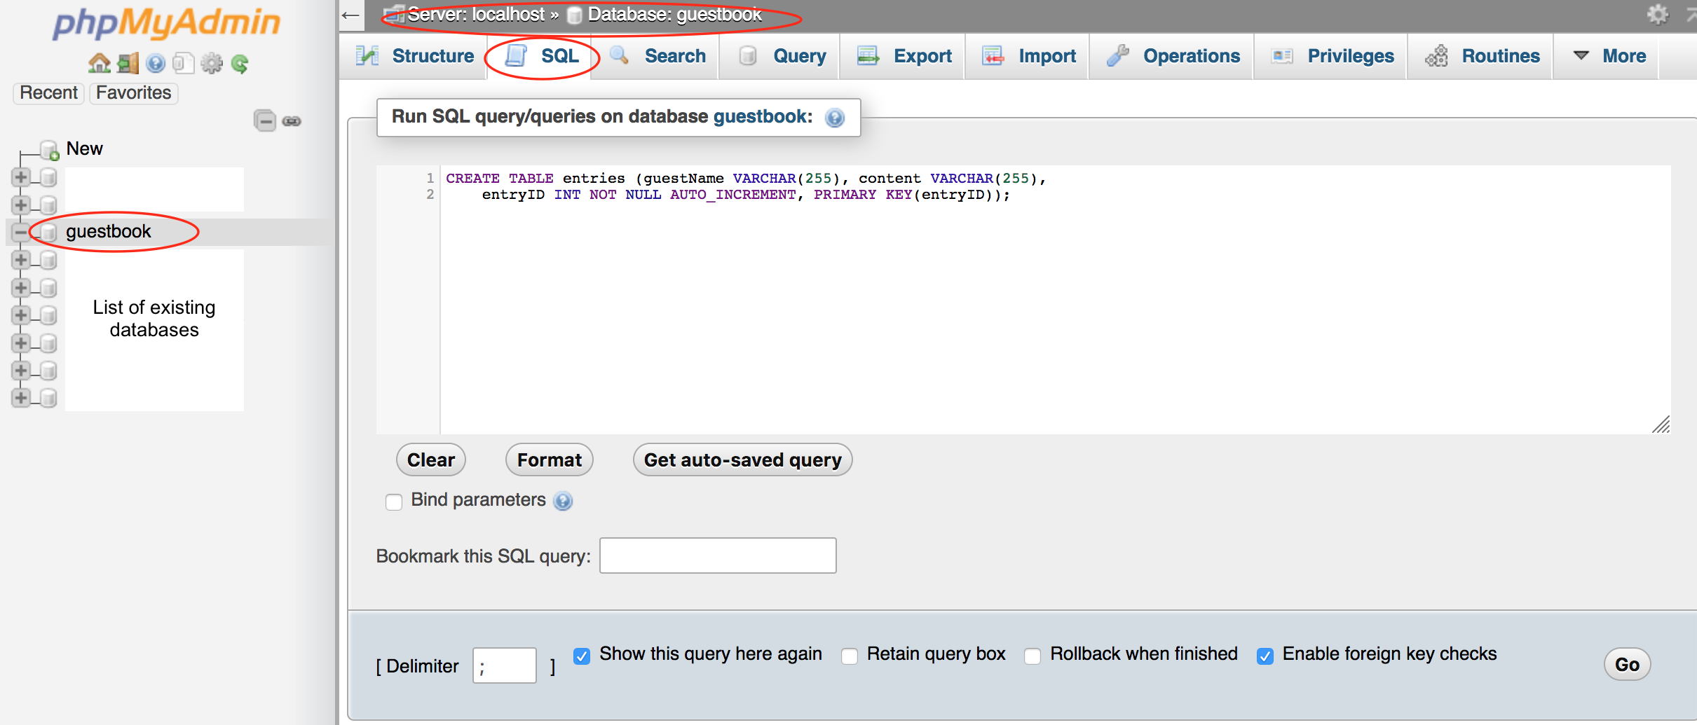1697x725 pixels.
Task: Click the log out door icon
Action: click(x=128, y=62)
